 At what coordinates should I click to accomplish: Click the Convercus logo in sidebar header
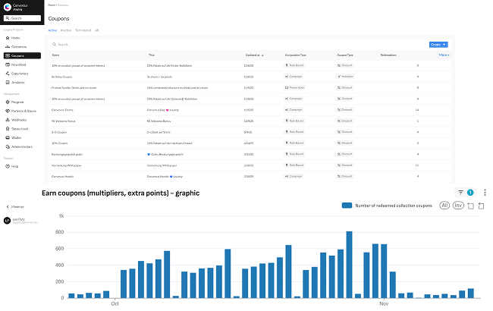8,7
